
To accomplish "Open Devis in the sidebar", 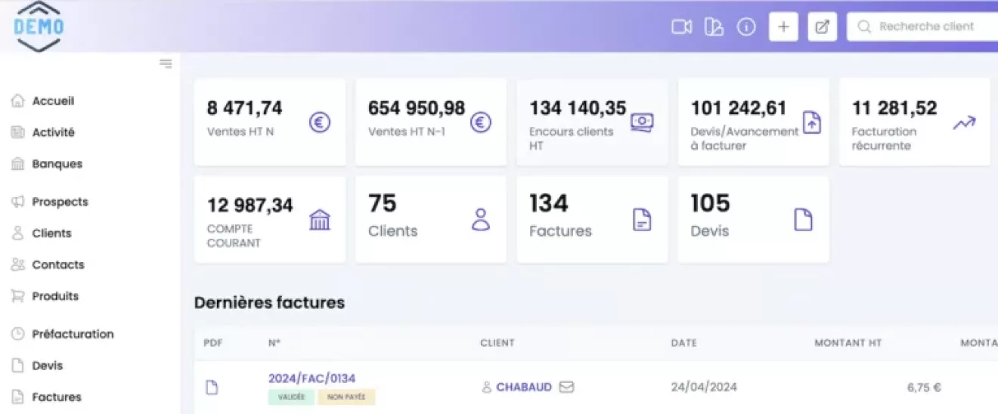I will coord(48,366).
